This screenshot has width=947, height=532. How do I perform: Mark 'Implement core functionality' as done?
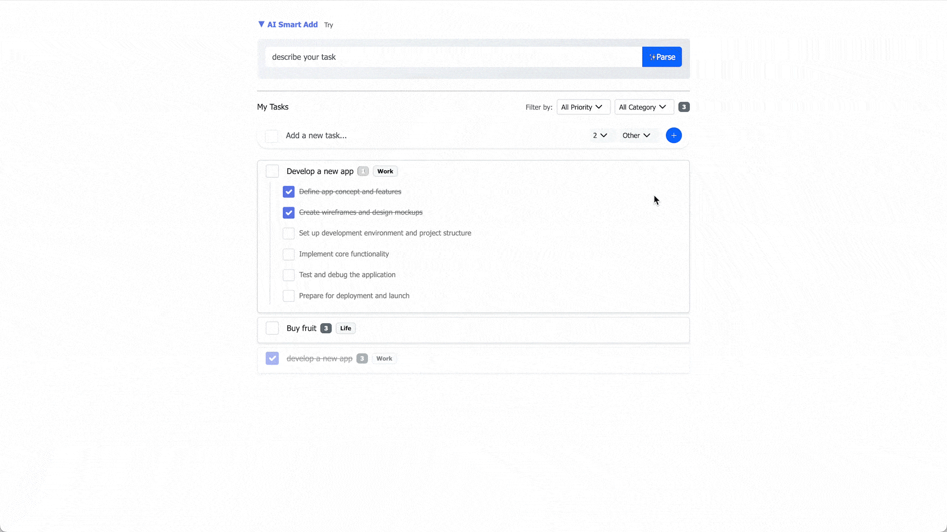pos(289,254)
